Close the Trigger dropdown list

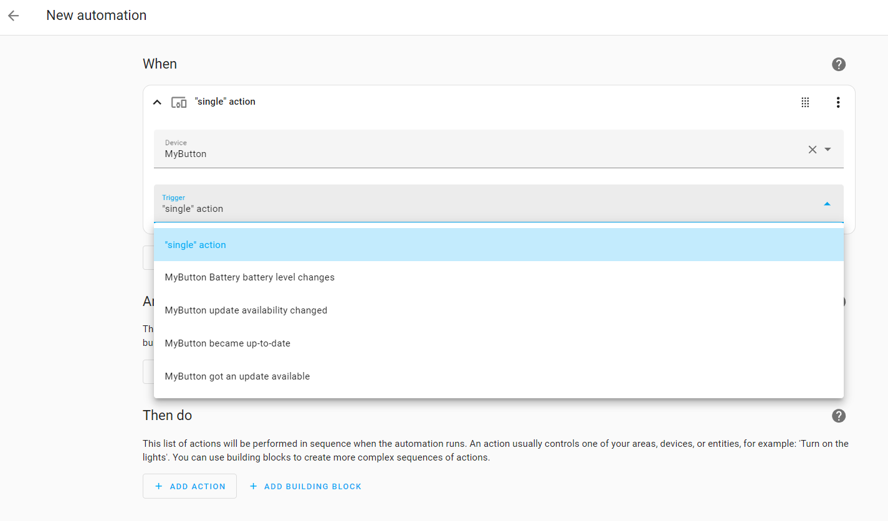point(827,204)
